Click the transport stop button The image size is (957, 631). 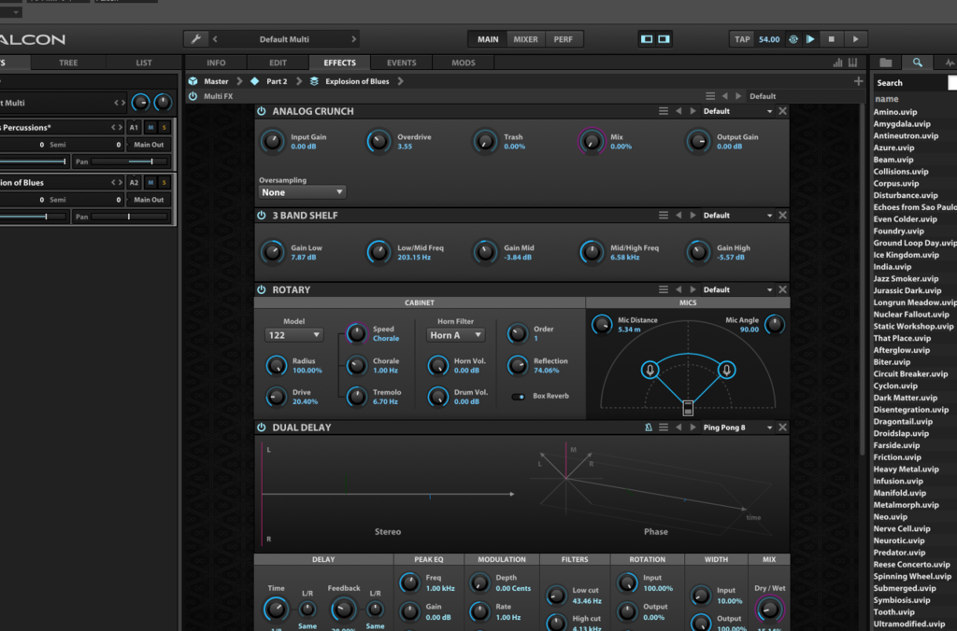(831, 39)
